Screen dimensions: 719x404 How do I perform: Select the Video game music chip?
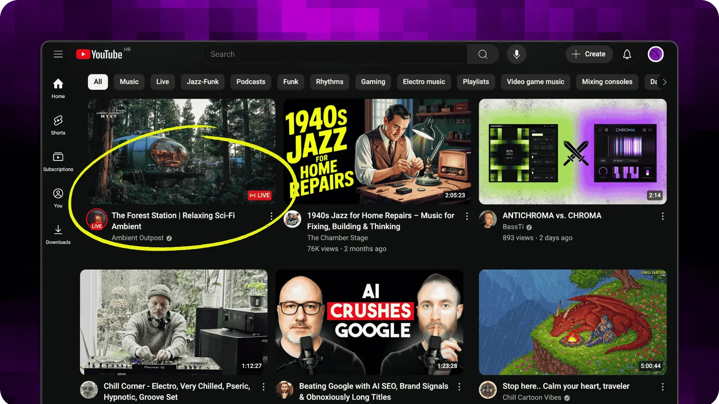[x=535, y=82]
